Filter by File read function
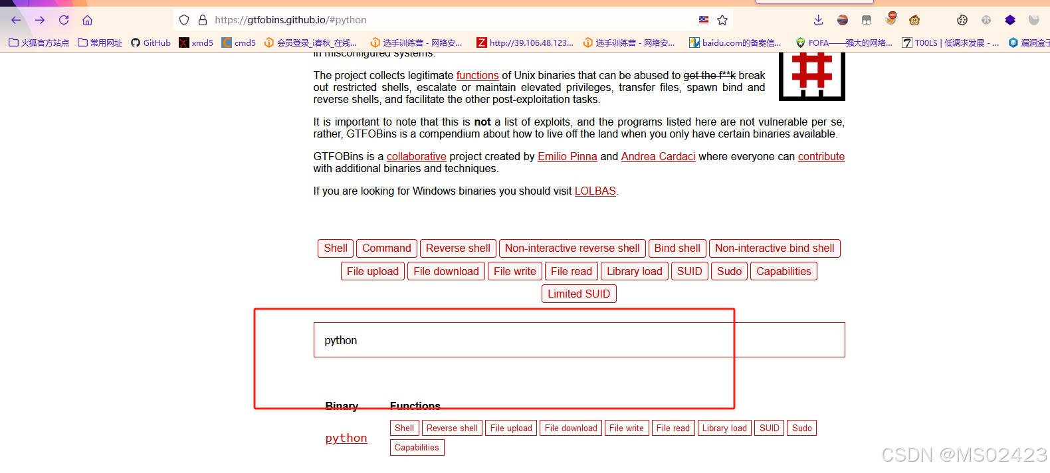The image size is (1050, 473). click(x=572, y=271)
